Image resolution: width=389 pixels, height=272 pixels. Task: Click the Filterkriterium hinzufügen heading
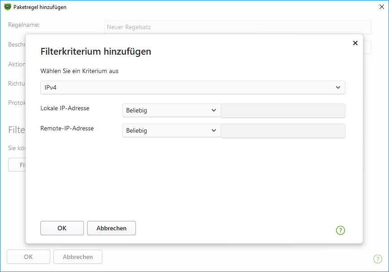pos(96,52)
